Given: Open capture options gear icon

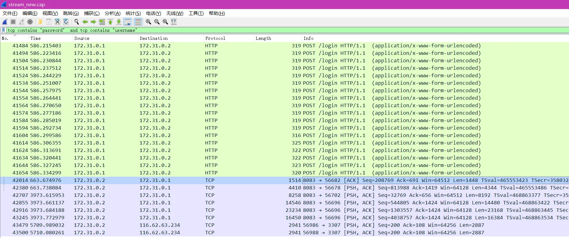Looking at the screenshot, I should pos(30,22).
